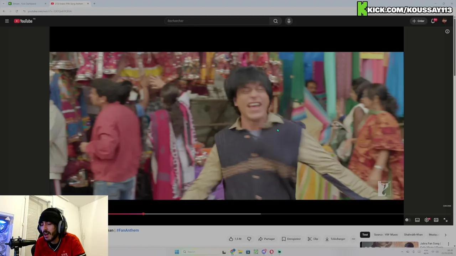This screenshot has width=456, height=256.
Task: Click the SUBSCRIBE watermark on the video
Action: pyautogui.click(x=447, y=206)
